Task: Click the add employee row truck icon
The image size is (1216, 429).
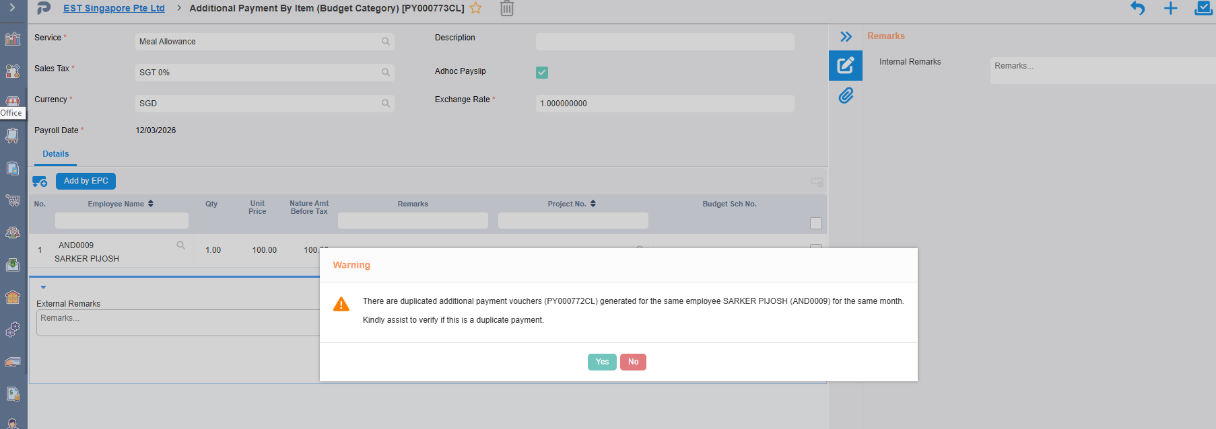Action: point(40,182)
